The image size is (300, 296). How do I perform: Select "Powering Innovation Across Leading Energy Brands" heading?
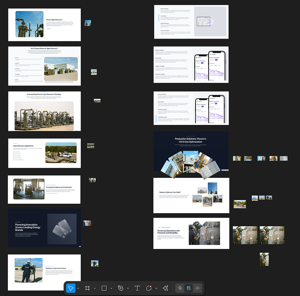point(28,227)
